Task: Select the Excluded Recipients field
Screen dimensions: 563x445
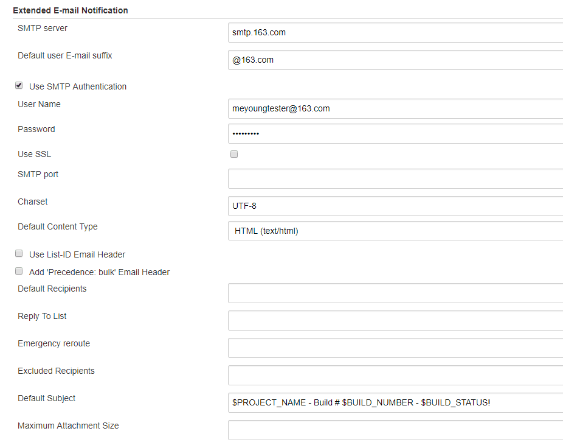Action: [x=395, y=375]
